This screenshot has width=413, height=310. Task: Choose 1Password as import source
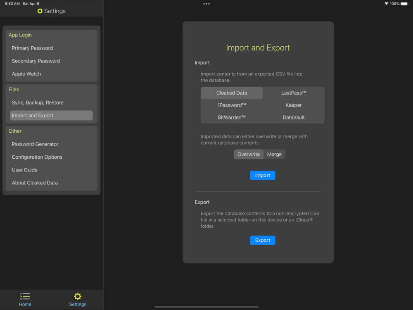coord(232,105)
